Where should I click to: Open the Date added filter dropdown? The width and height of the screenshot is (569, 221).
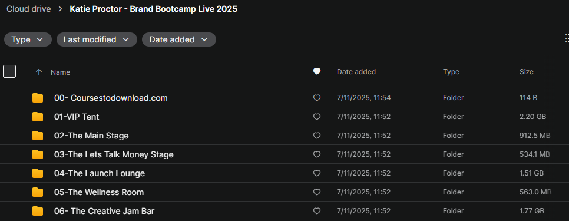(179, 39)
